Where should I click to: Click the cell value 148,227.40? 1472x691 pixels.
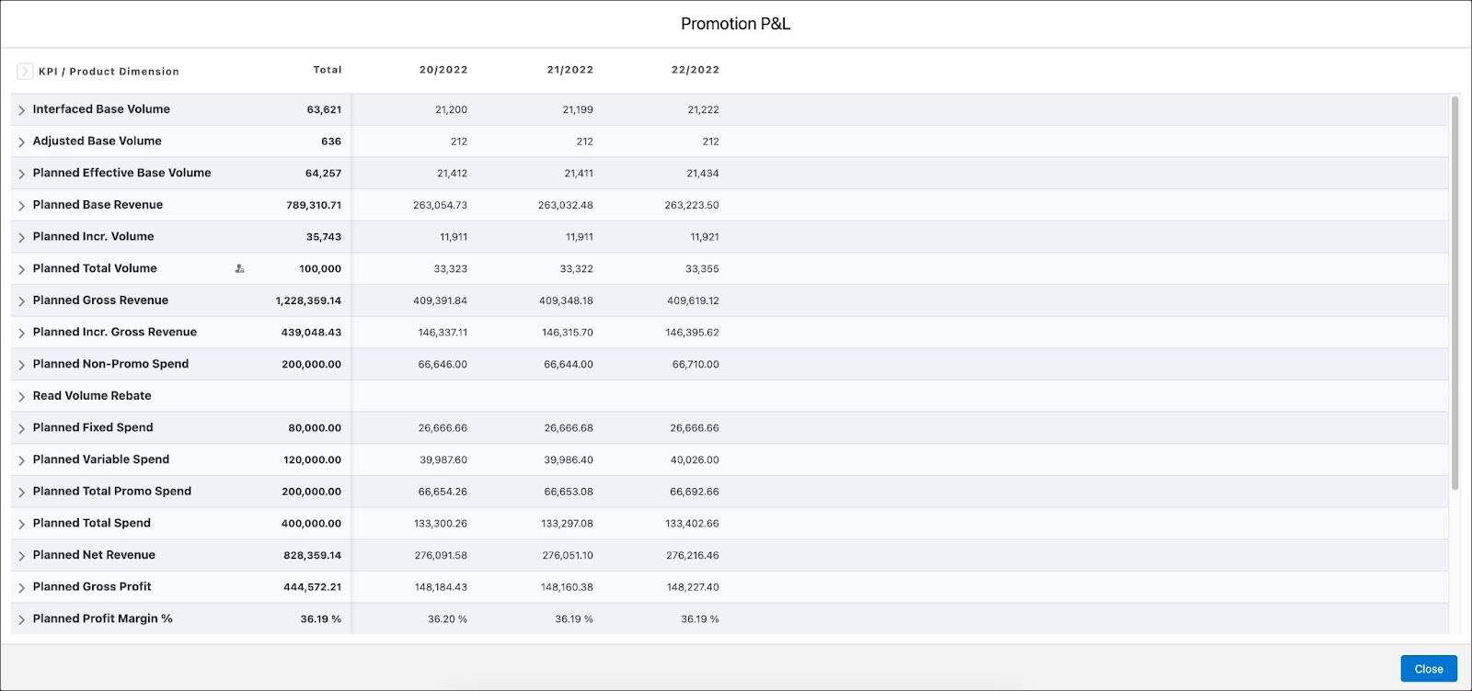coord(693,587)
